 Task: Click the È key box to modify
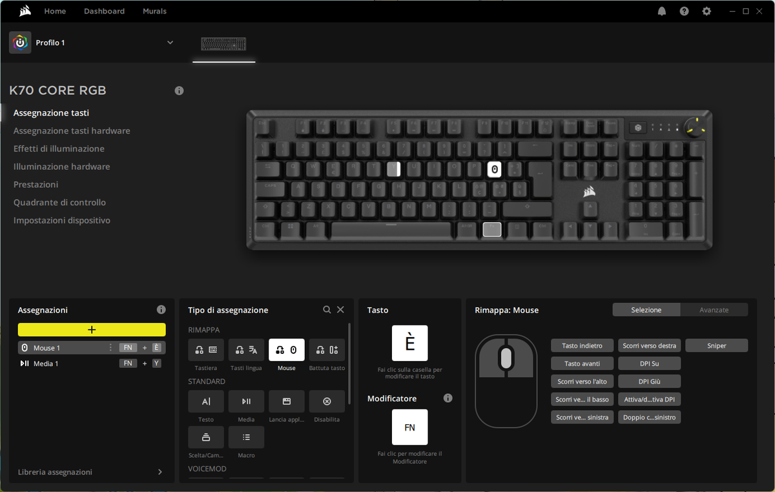[x=410, y=343]
